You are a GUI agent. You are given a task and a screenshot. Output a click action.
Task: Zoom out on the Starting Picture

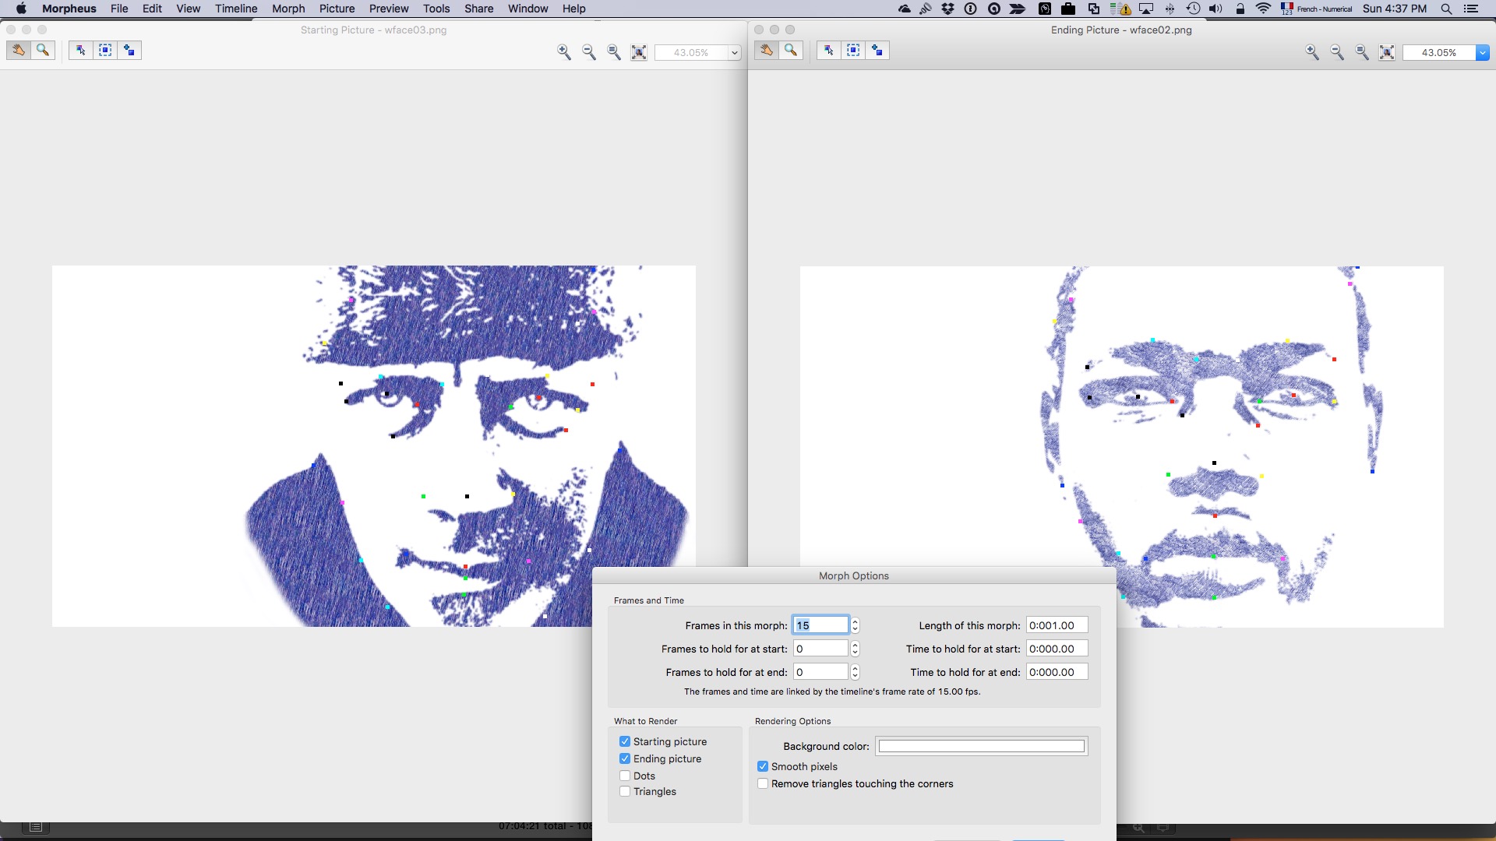[x=589, y=52]
